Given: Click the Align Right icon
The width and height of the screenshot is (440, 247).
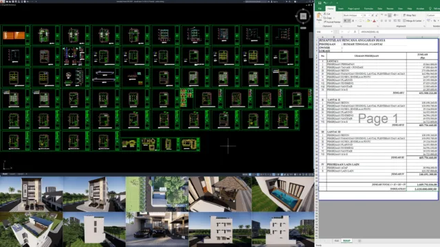Looking at the screenshot, I should click(x=390, y=21).
